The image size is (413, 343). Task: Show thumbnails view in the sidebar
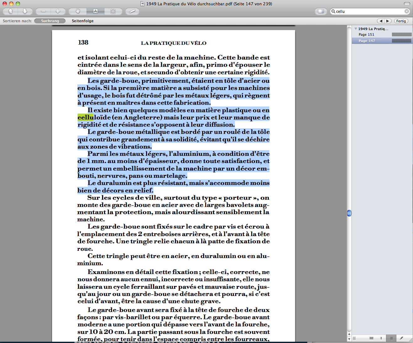tap(371, 338)
